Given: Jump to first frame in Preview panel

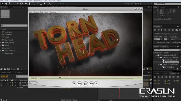Looking at the screenshot, I should coord(155,30).
